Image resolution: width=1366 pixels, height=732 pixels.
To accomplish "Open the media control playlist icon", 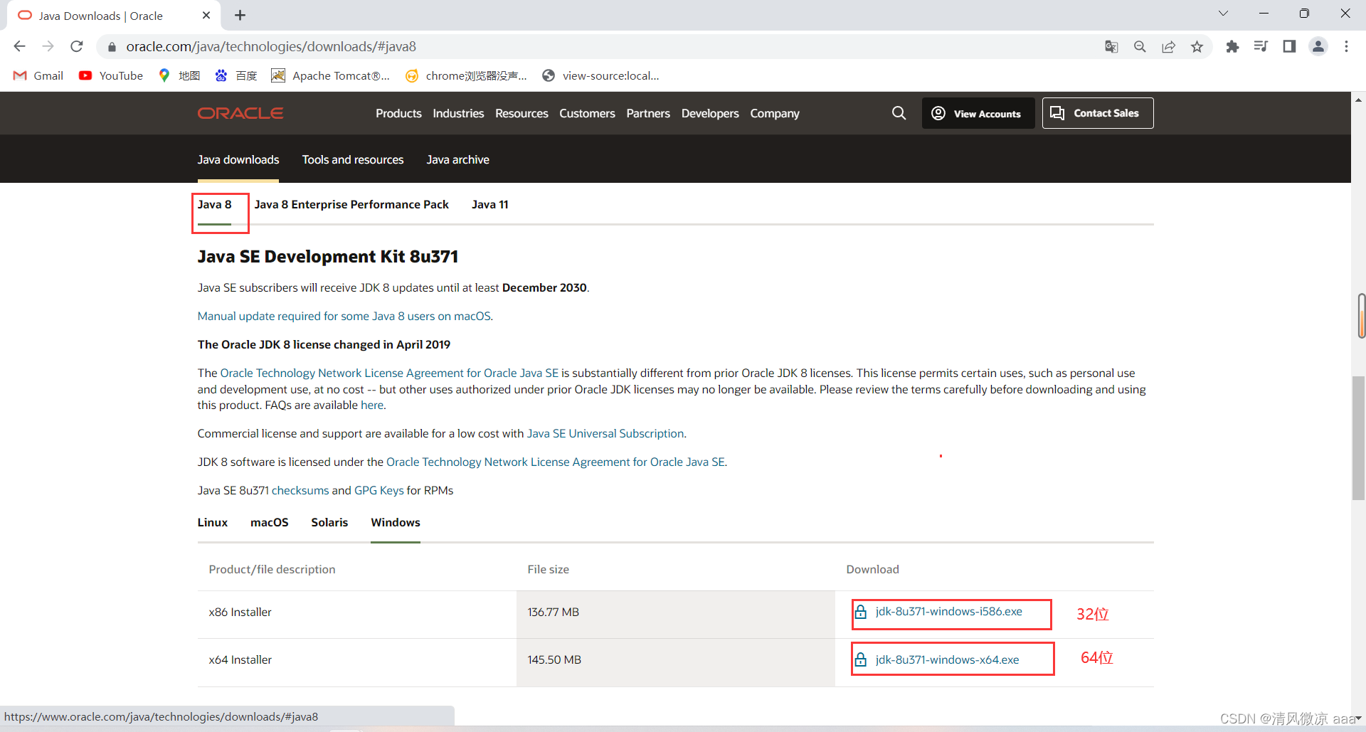I will pyautogui.click(x=1261, y=46).
